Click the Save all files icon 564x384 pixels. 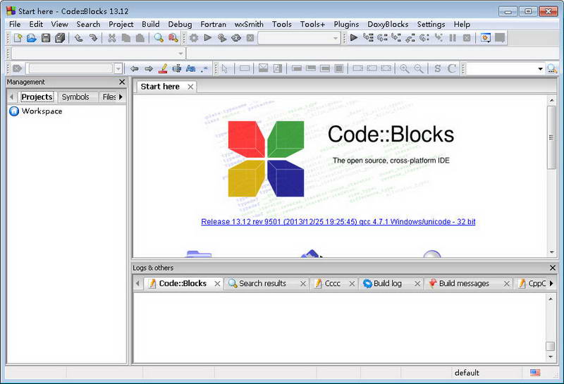60,38
